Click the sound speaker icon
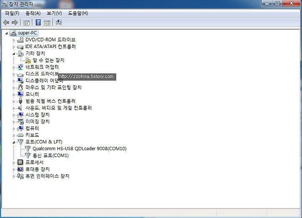This screenshot has width=302, height=218. tap(20, 108)
